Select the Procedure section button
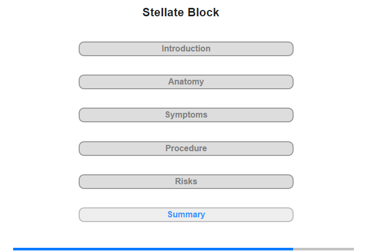 click(186, 149)
